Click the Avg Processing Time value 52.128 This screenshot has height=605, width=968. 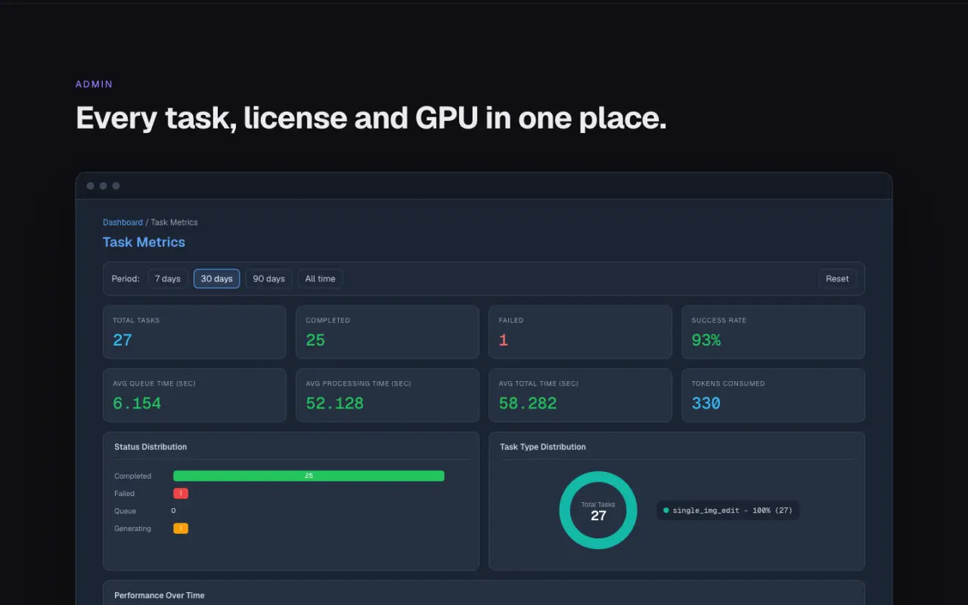(334, 404)
